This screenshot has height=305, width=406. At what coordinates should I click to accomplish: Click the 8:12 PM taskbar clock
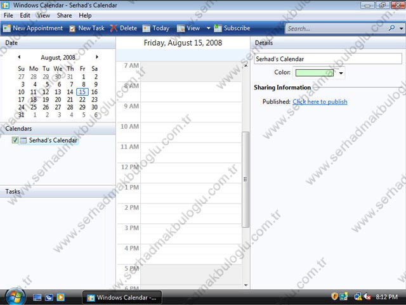coord(386,297)
